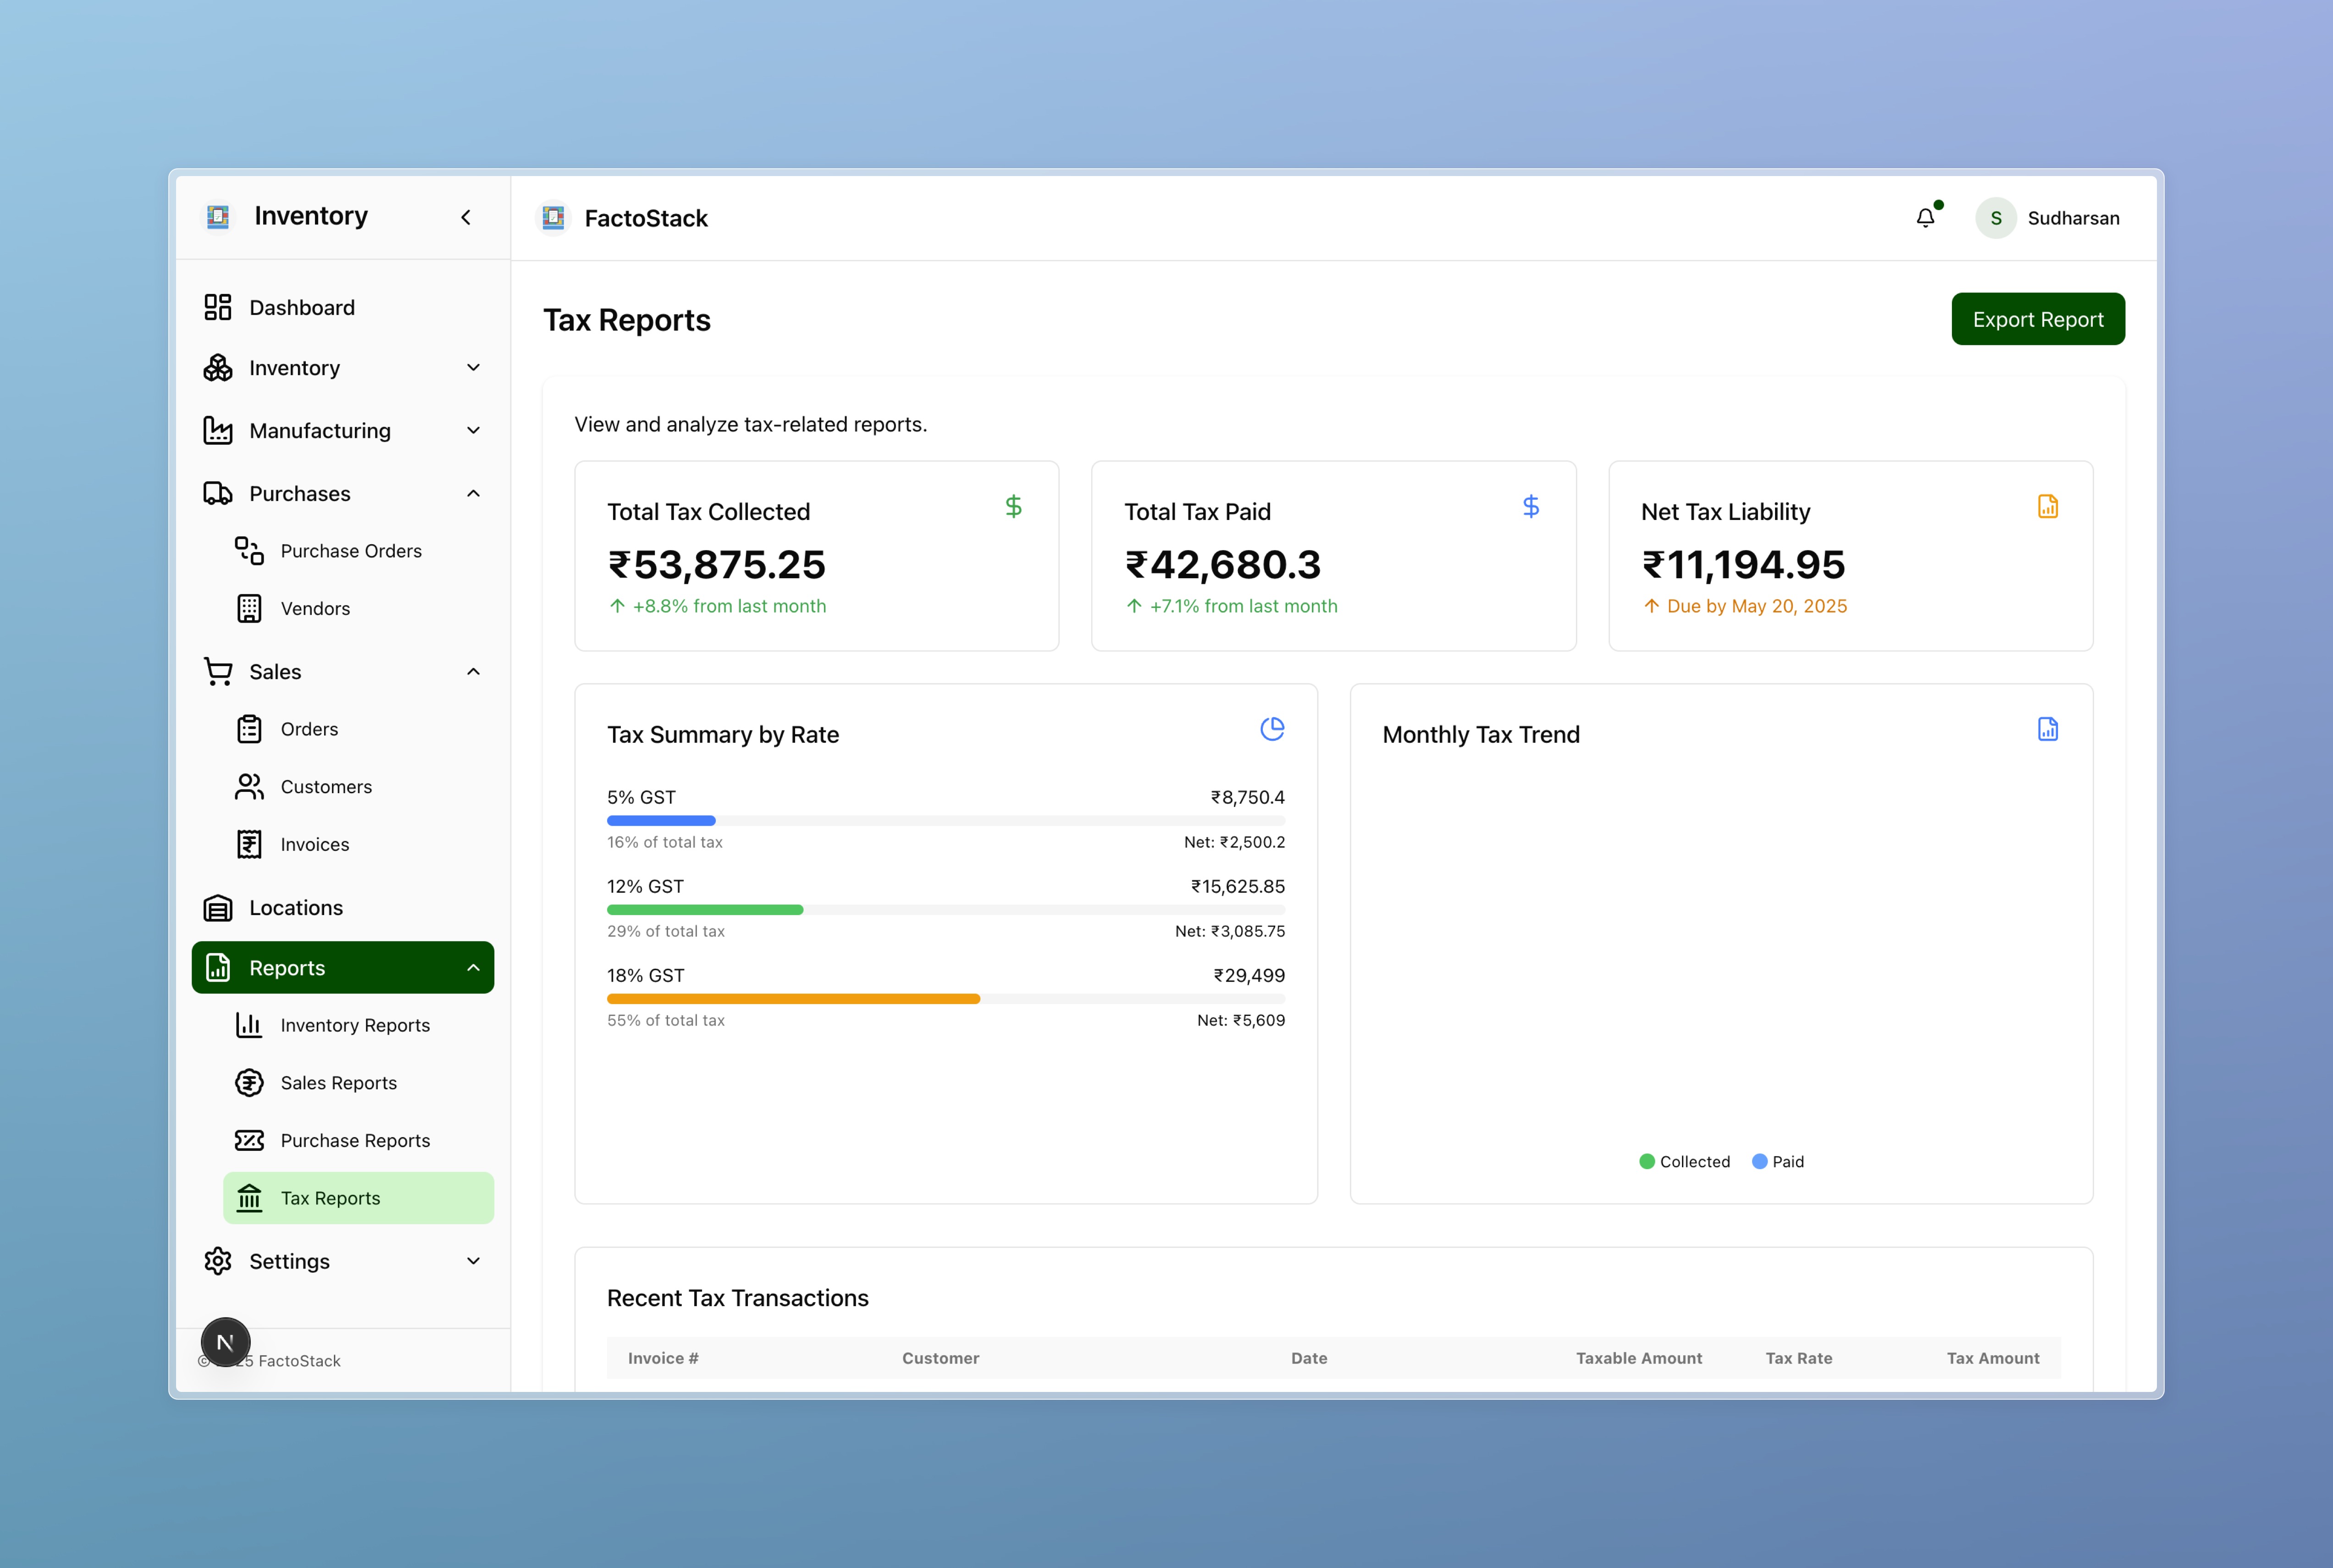Expand the Manufacturing menu chevron
This screenshot has height=1568, width=2333.
coord(474,431)
